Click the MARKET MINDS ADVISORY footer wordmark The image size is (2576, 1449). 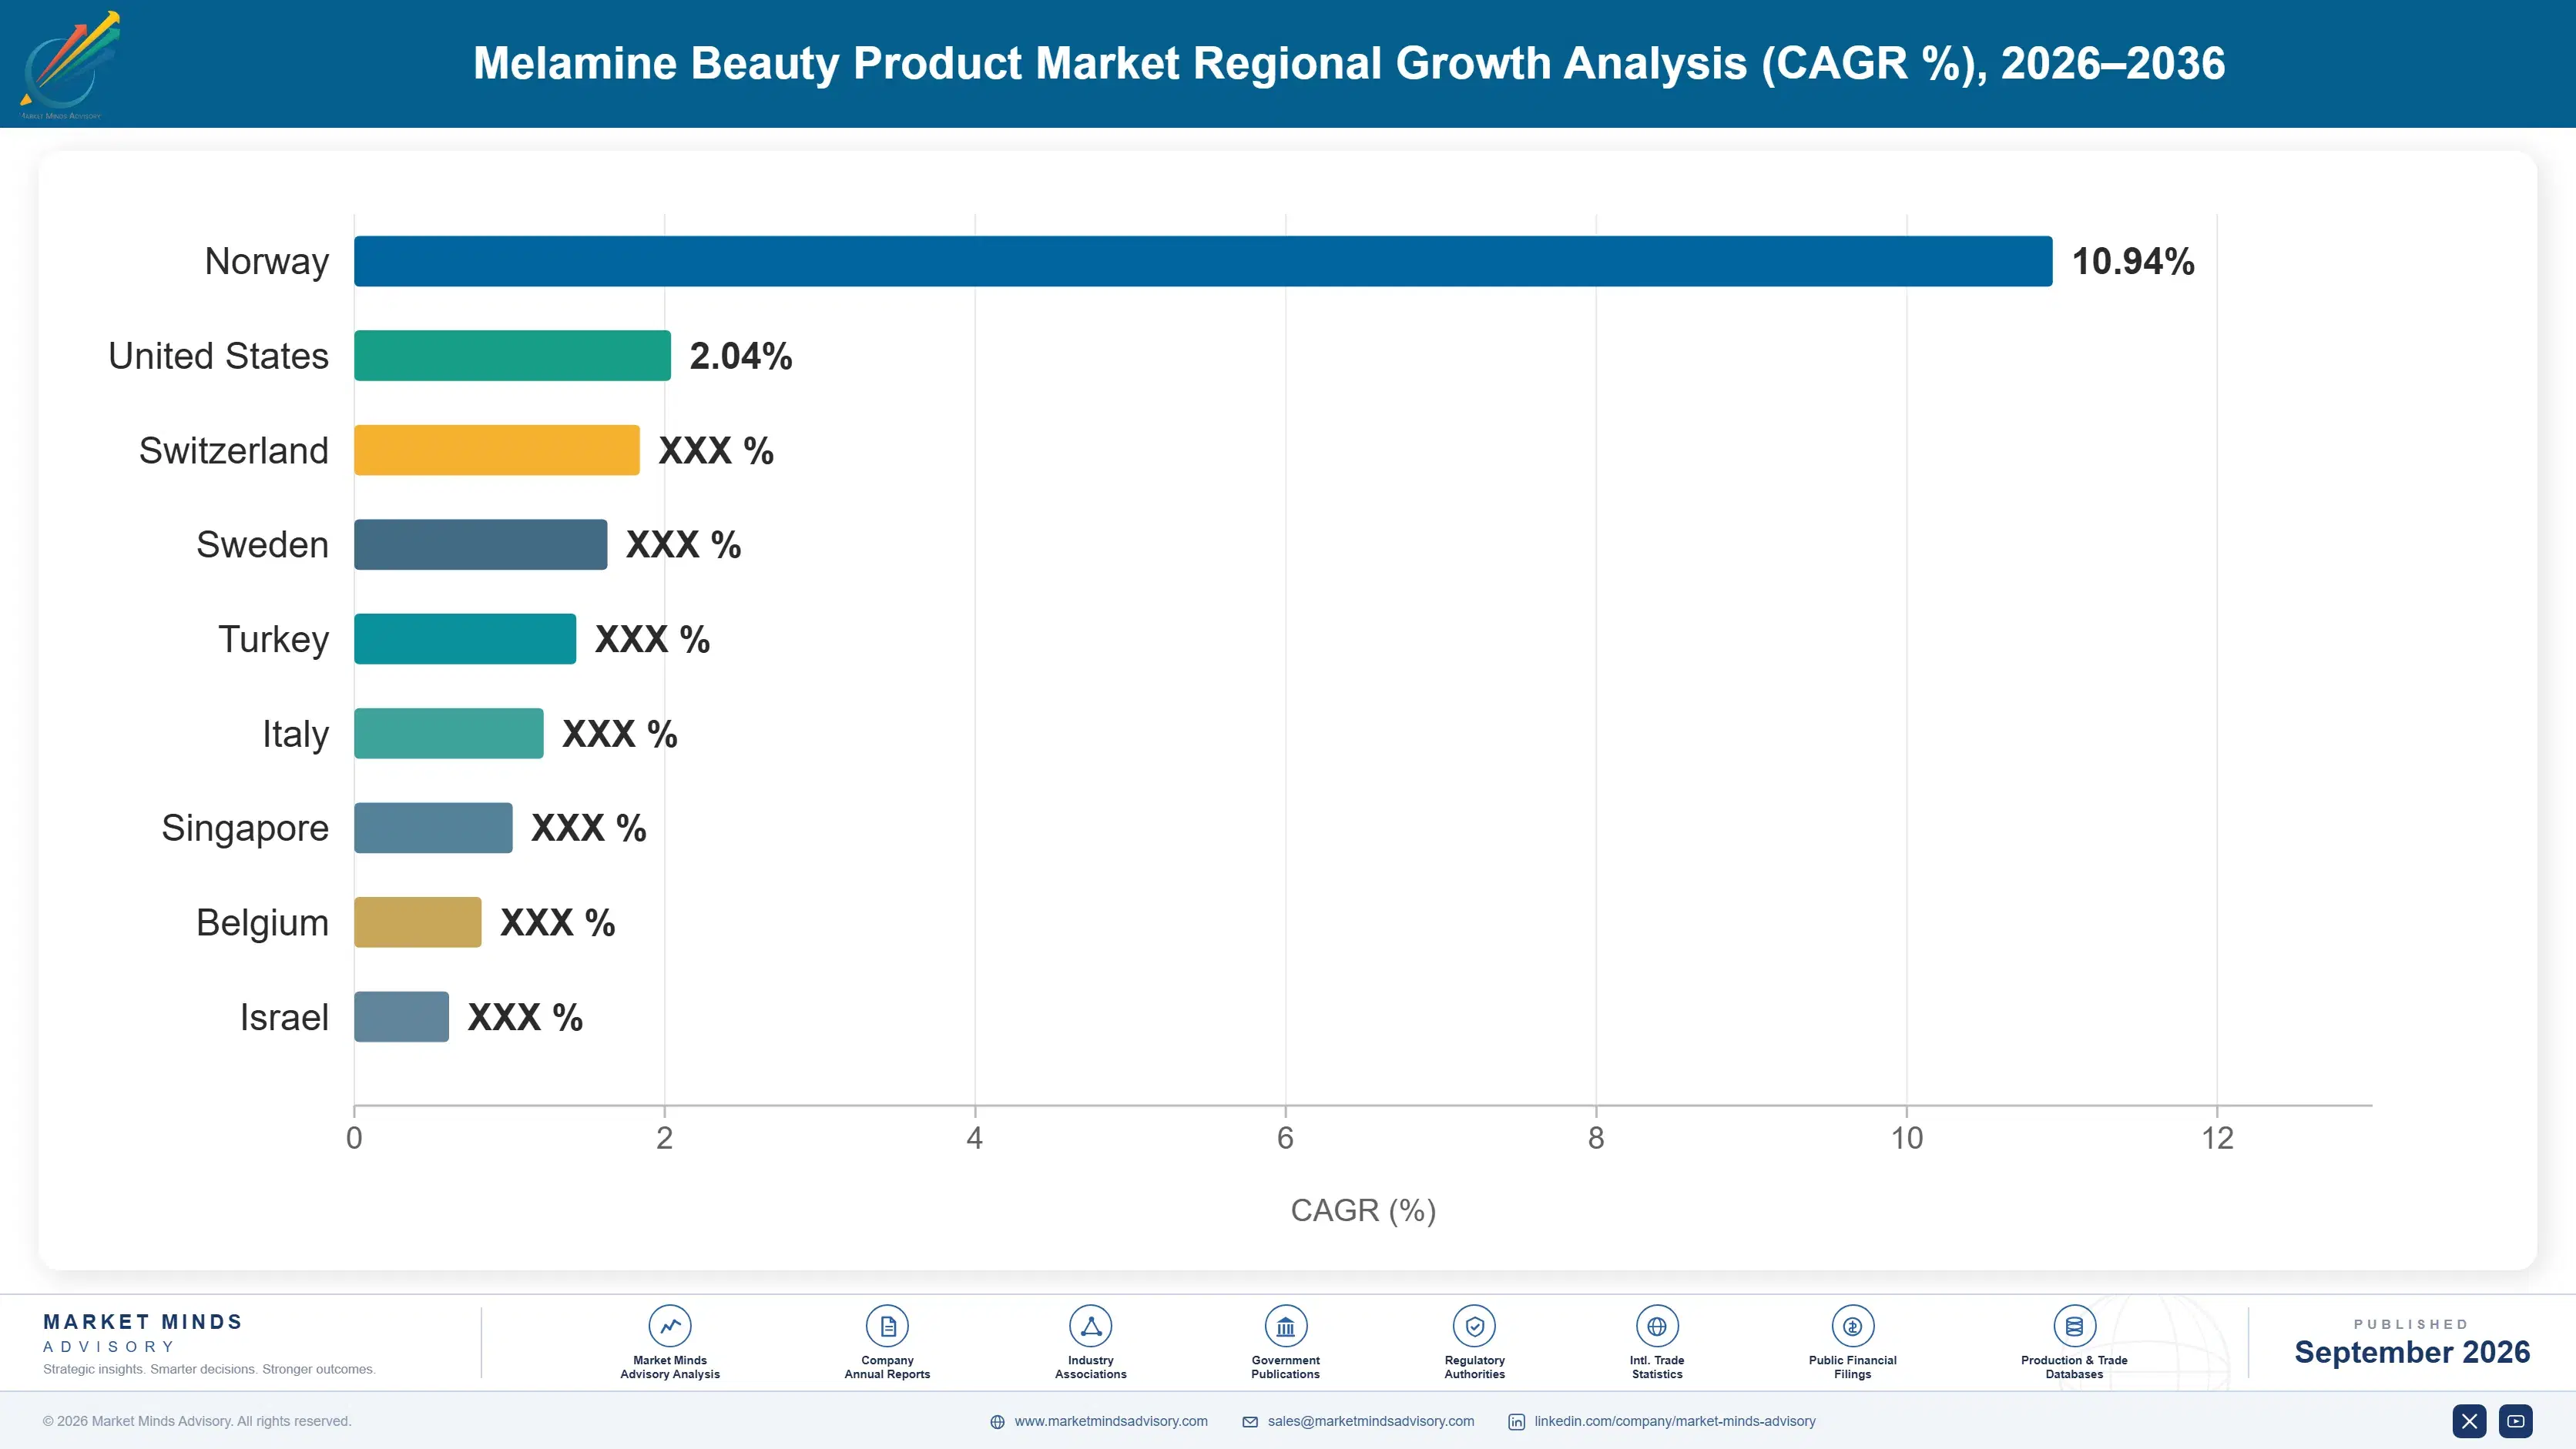pyautogui.click(x=143, y=1333)
